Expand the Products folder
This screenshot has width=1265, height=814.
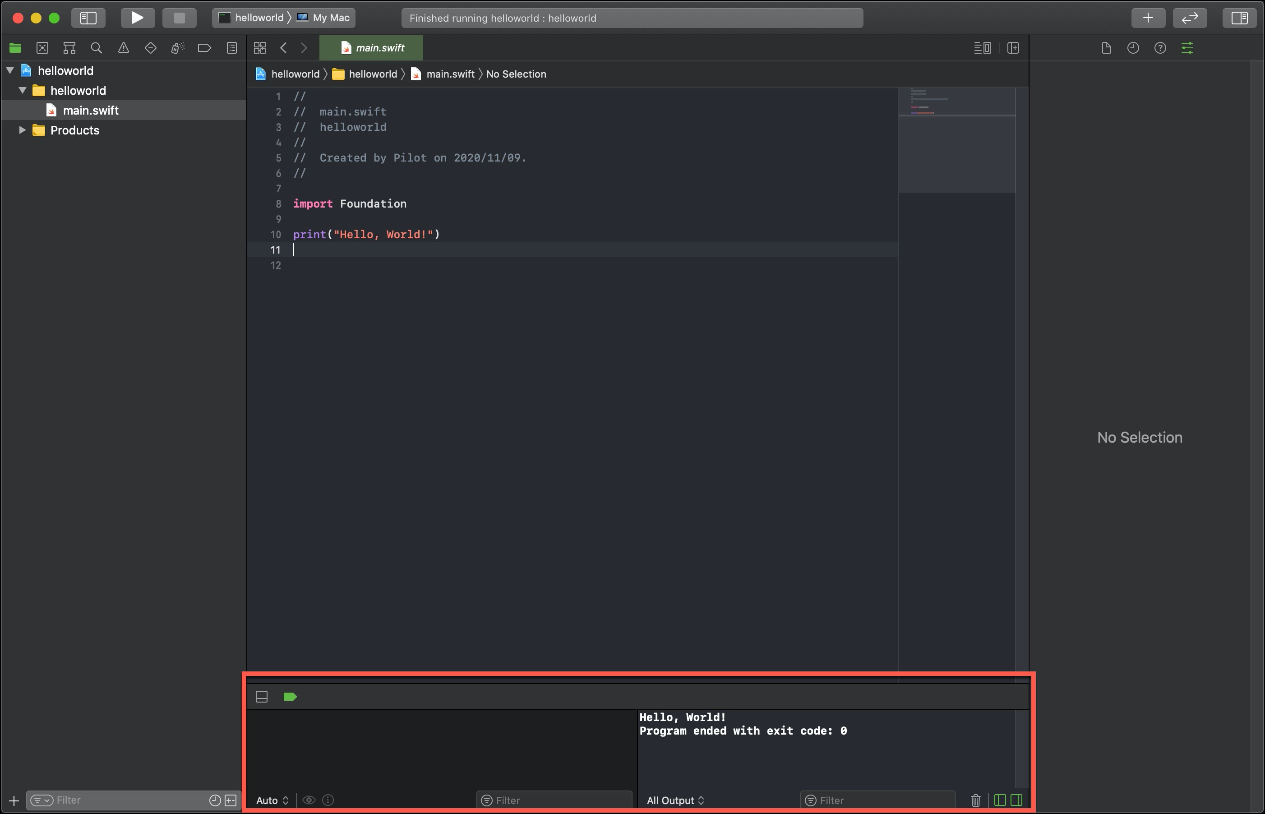pyautogui.click(x=22, y=130)
